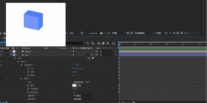Click the pixel aspect ratio correction icon
This screenshot has height=103, width=207.
pos(166,33)
